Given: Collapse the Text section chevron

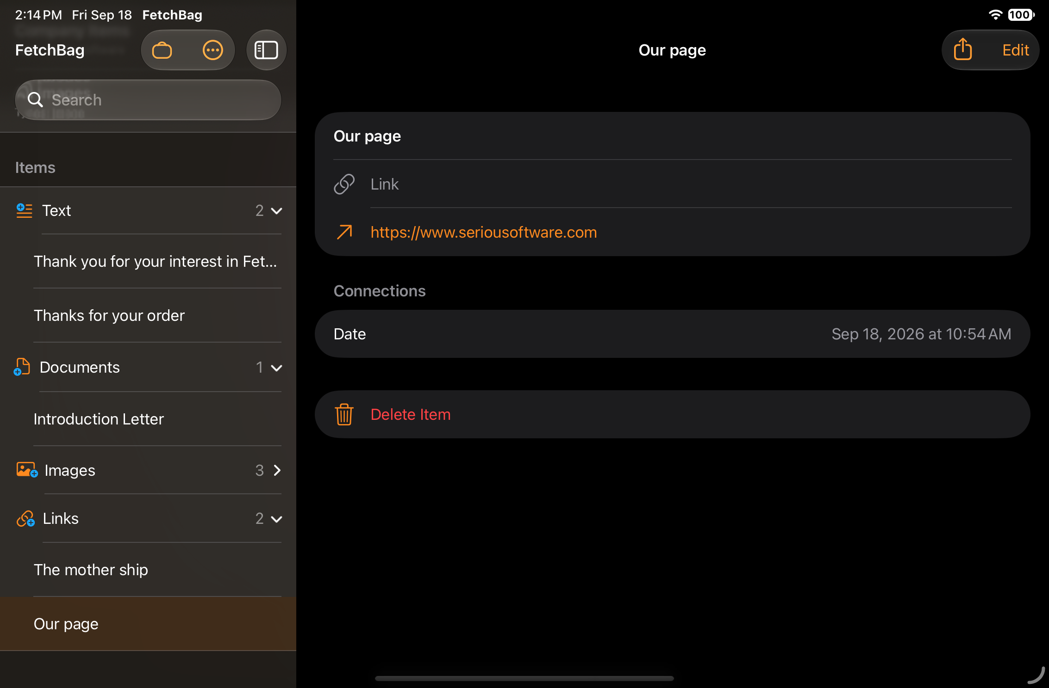Looking at the screenshot, I should click(x=277, y=211).
